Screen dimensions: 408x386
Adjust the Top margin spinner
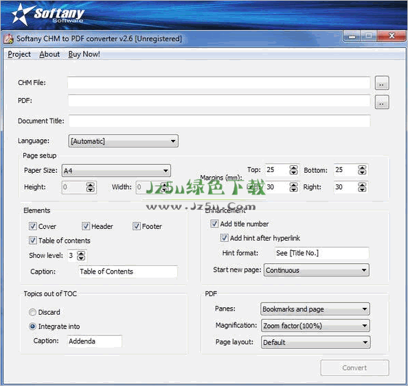coord(293,170)
